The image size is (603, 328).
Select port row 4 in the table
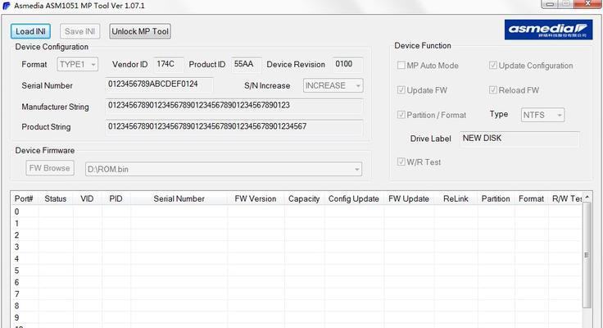point(296,258)
